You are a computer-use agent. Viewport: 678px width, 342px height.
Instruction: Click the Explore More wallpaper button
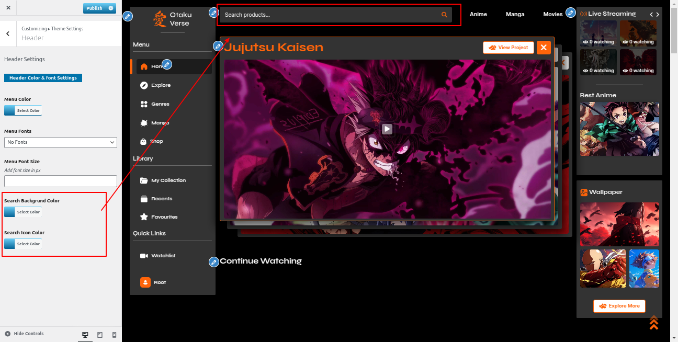click(619, 306)
